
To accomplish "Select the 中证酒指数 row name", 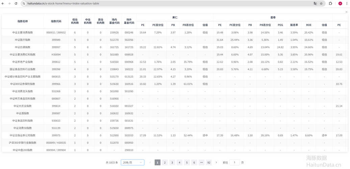I will tap(23, 114).
